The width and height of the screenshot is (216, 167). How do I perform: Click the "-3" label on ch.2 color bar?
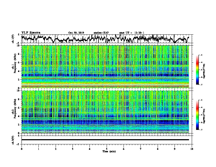click(x=201, y=100)
